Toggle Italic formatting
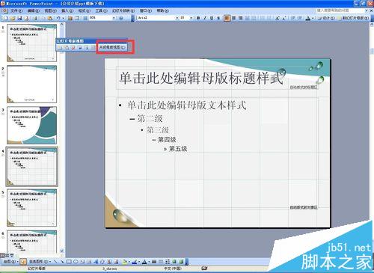Image resolution: width=374 pixels, height=273 pixels. coord(205,18)
